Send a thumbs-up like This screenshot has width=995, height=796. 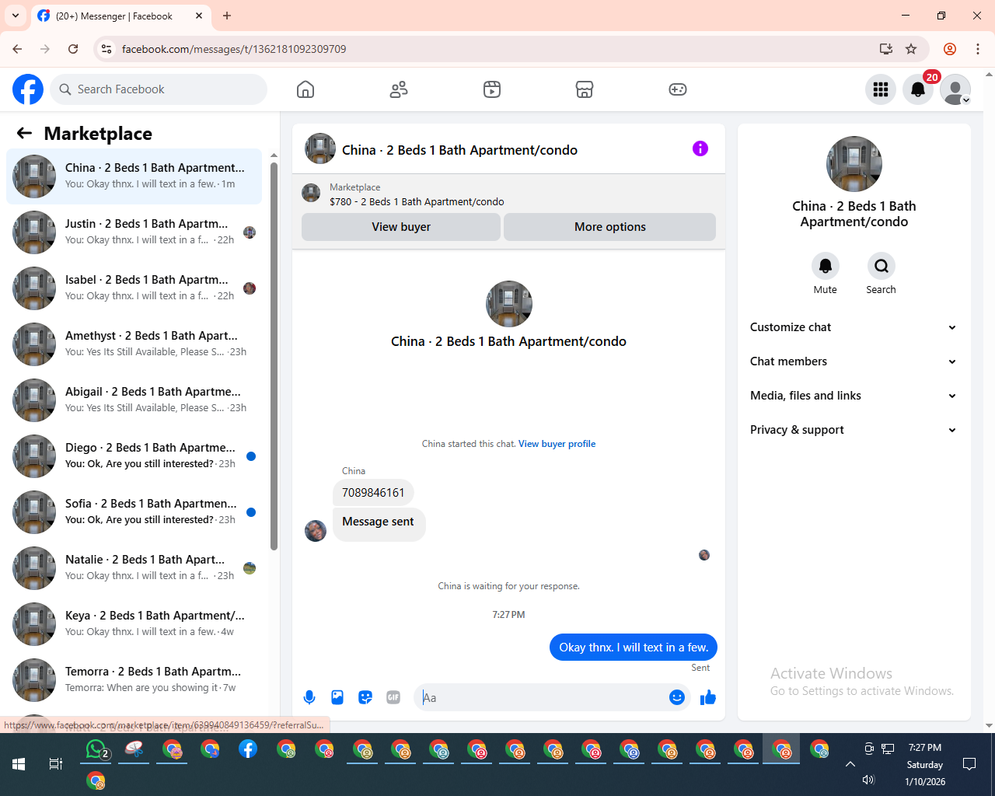(707, 697)
